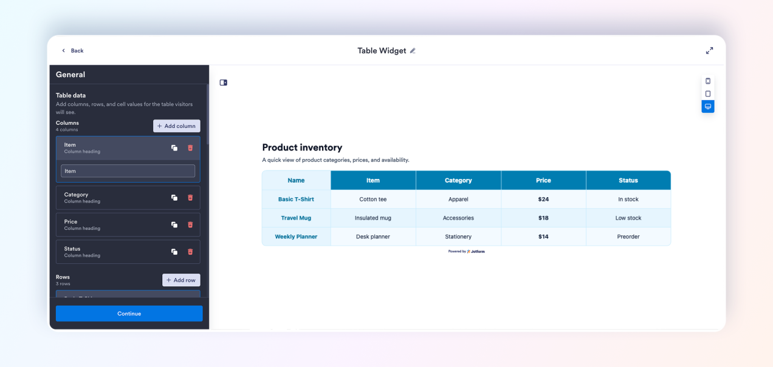
Task: Select the Weekly Planner cell
Action: coord(296,237)
